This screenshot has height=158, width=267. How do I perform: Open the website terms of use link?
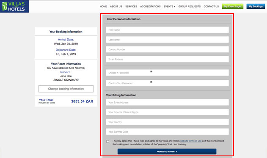[x=191, y=141]
